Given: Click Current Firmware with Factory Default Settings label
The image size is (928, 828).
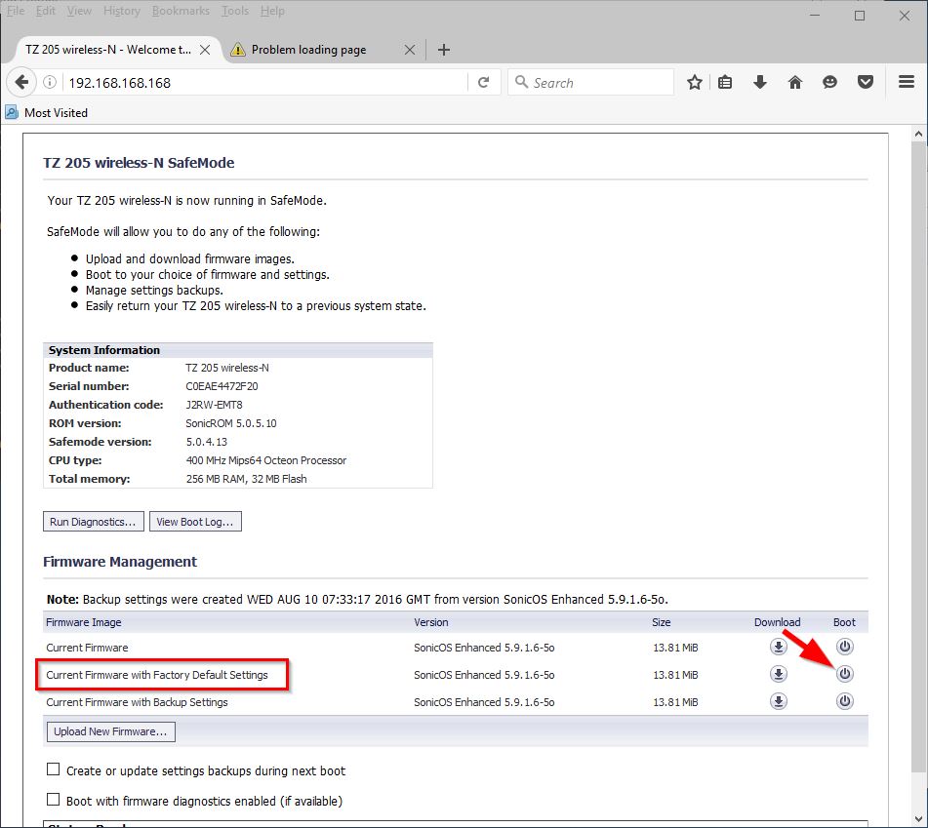Looking at the screenshot, I should pyautogui.click(x=157, y=675).
